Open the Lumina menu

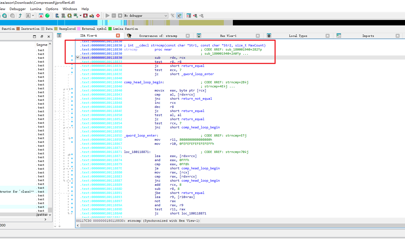click(x=36, y=9)
